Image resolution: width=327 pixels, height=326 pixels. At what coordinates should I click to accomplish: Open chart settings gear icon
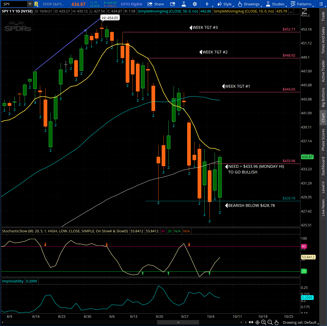pos(195,4)
